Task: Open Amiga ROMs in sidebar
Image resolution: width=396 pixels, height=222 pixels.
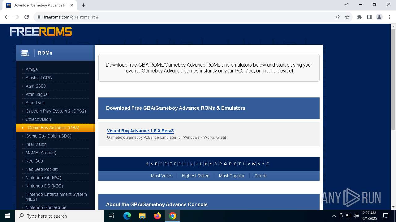Action: pos(32,69)
